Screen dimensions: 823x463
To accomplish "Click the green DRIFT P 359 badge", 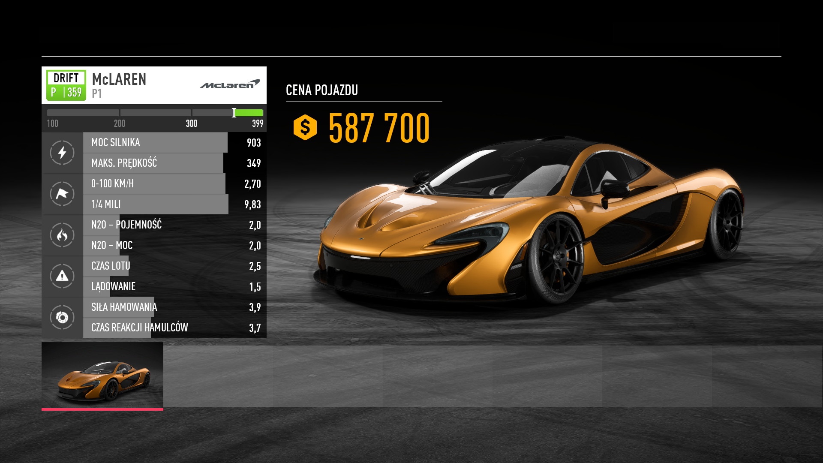I will point(66,85).
